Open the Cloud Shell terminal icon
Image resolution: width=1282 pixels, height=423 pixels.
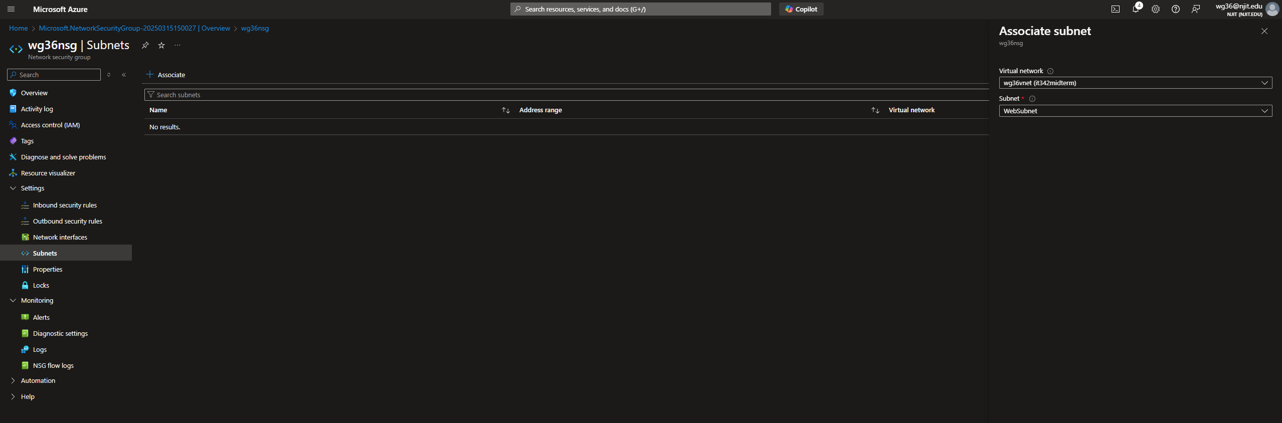(1115, 9)
